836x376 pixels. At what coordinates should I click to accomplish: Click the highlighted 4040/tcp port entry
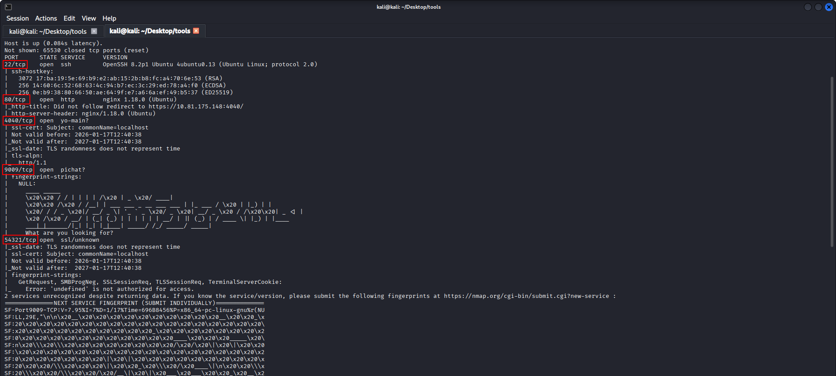(x=18, y=121)
